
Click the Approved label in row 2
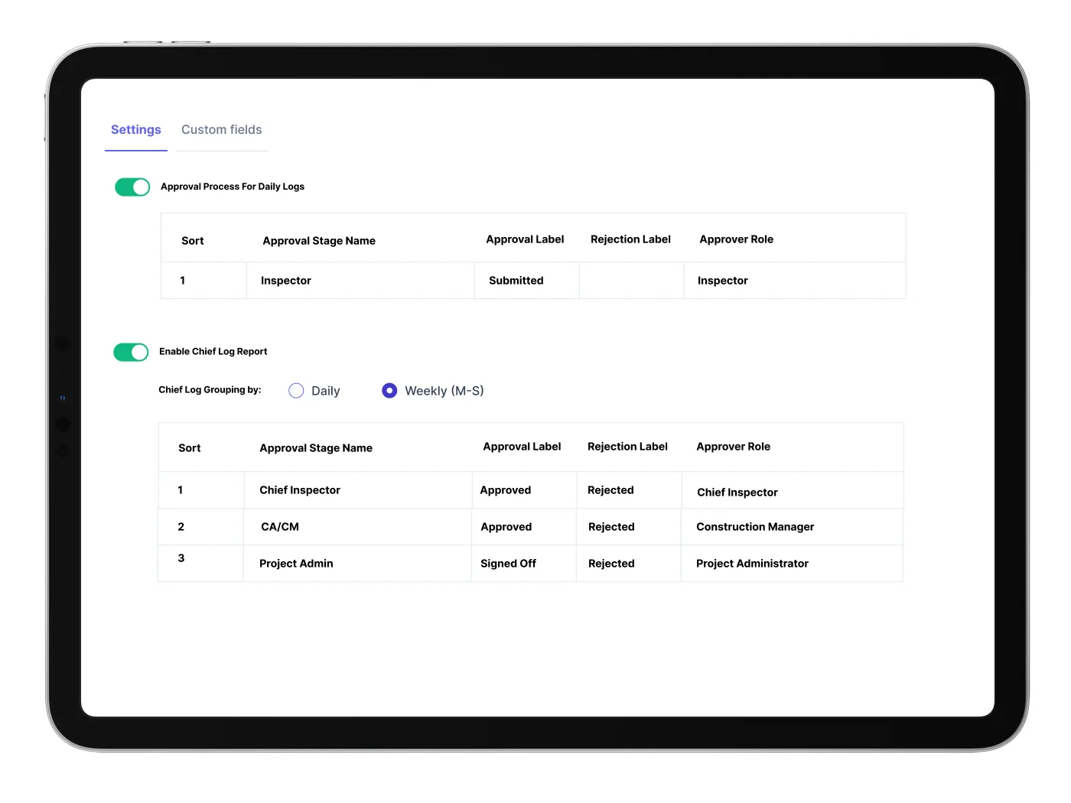click(x=506, y=526)
